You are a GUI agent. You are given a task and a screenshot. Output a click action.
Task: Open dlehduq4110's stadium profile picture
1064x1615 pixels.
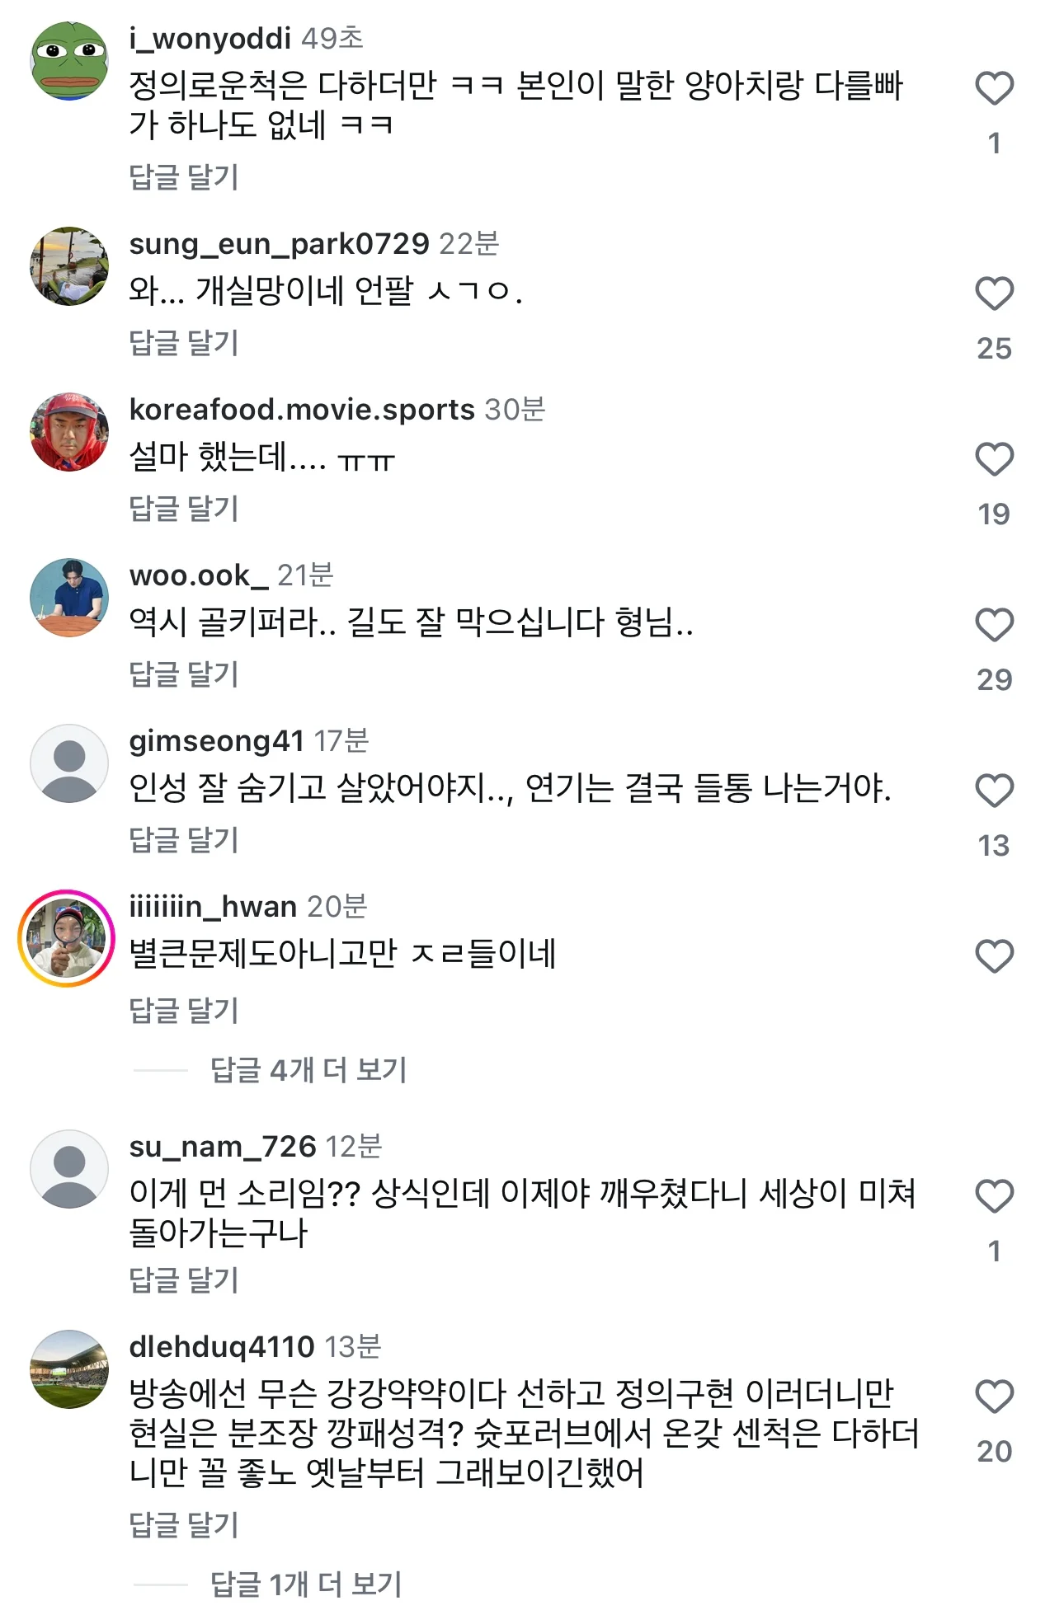pyautogui.click(x=69, y=1369)
